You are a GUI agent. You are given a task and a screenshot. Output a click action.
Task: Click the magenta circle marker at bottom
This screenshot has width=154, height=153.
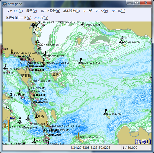46,140
